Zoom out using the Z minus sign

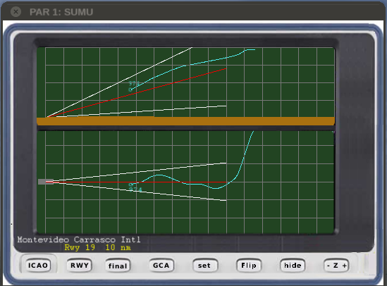(x=328, y=266)
